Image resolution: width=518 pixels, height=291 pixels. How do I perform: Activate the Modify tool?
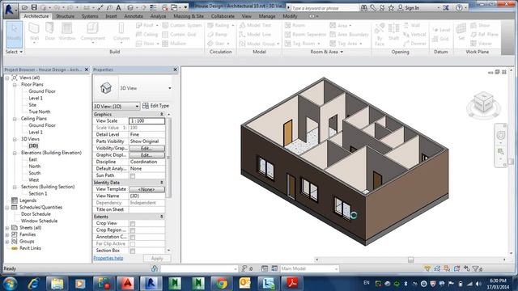coord(15,34)
